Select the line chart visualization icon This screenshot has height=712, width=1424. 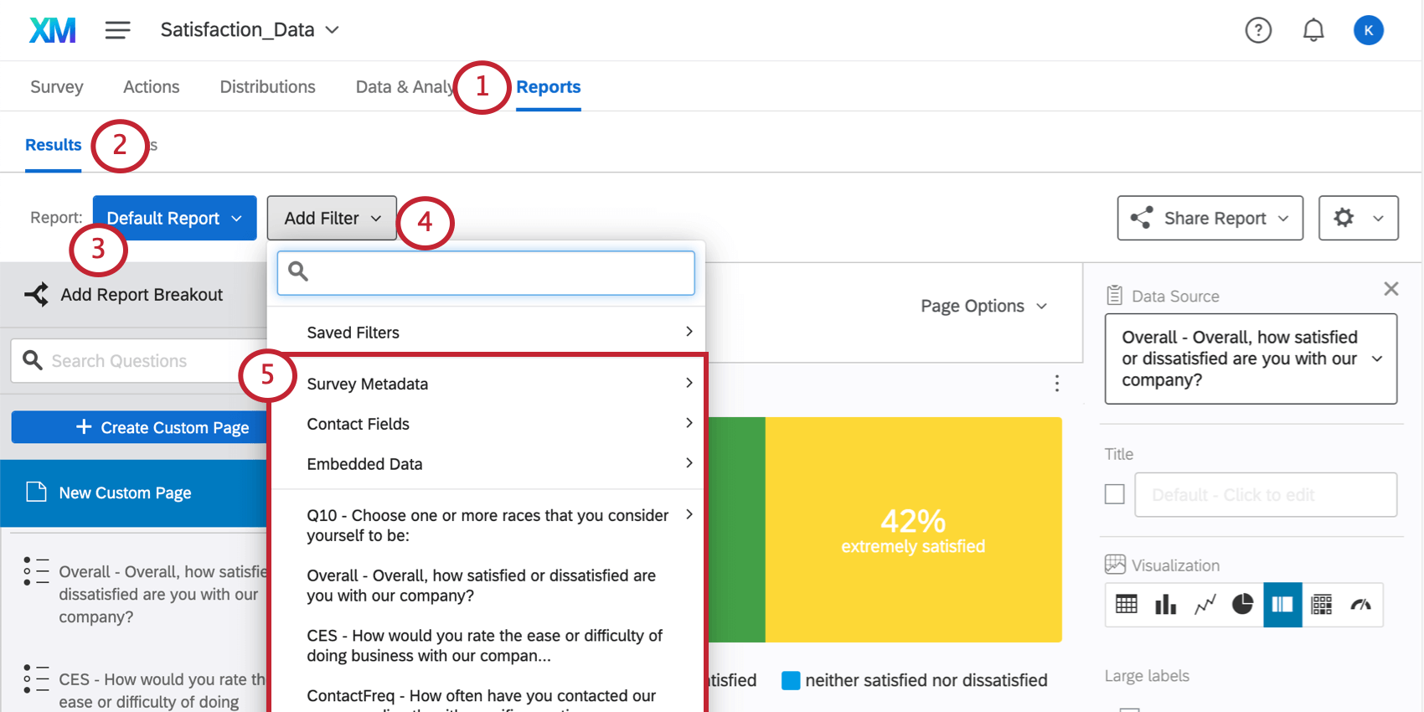[1205, 604]
